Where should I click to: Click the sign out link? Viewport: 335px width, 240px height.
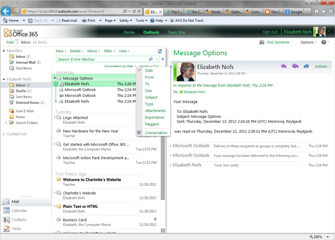click(x=270, y=32)
